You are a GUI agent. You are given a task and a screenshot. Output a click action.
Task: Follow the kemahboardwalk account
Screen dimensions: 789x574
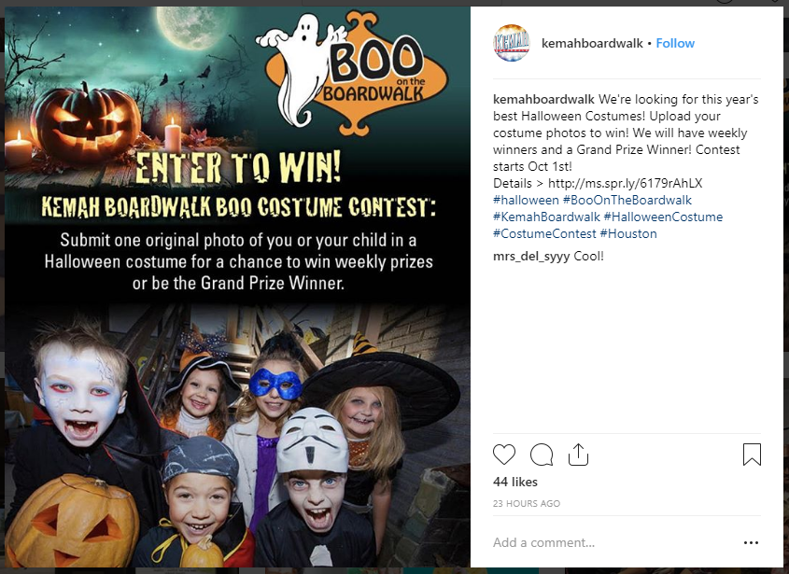tap(675, 43)
